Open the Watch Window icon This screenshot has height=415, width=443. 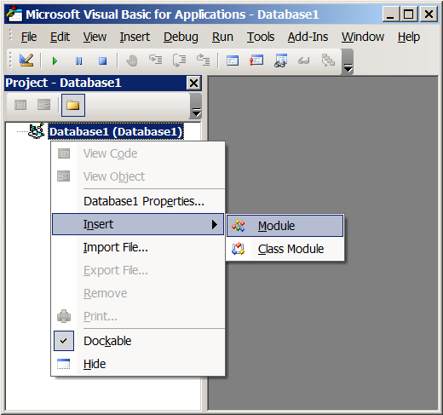(280, 61)
